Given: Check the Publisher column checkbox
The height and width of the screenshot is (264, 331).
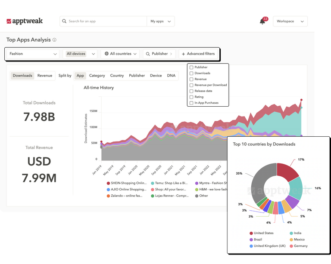Looking at the screenshot, I should 191,68.
